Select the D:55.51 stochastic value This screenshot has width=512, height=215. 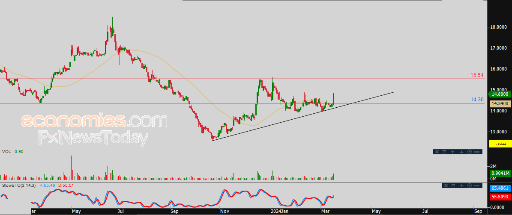(66, 186)
